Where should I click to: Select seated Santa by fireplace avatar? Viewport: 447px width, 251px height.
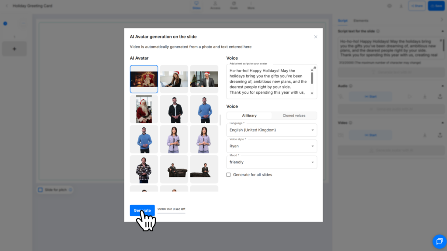[x=144, y=79]
